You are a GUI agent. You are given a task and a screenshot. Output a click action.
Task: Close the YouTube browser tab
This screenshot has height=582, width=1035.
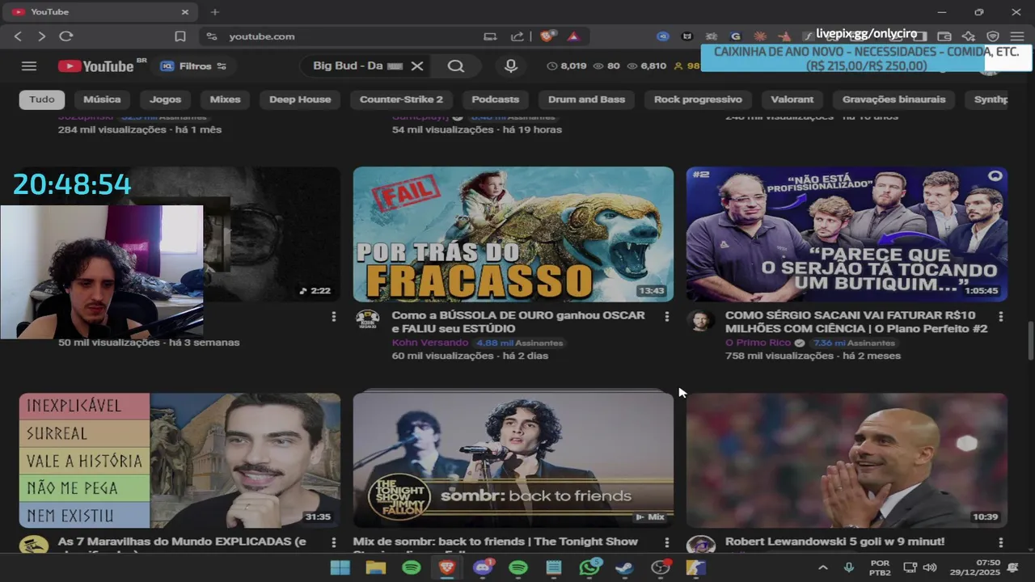click(184, 12)
